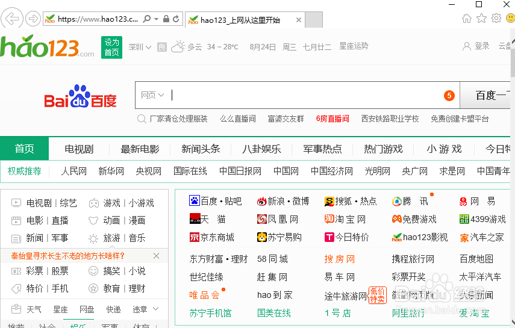
Task: Open the 电视剧 navigation tab
Action: (x=79, y=149)
